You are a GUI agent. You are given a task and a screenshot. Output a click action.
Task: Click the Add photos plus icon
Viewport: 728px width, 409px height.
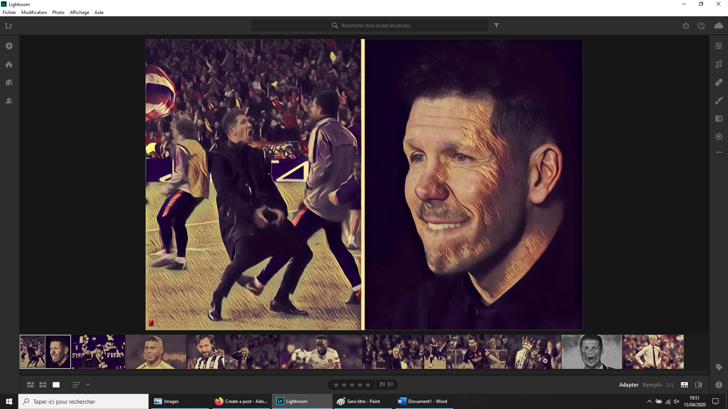point(9,46)
